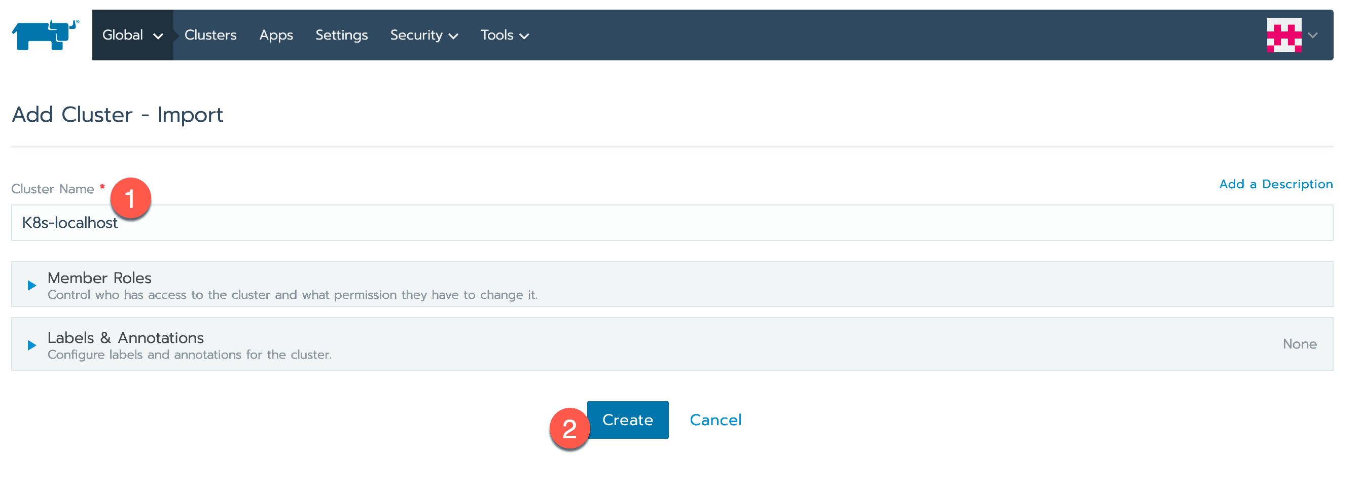
Task: Click the Rancher cow logo
Action: [46, 35]
